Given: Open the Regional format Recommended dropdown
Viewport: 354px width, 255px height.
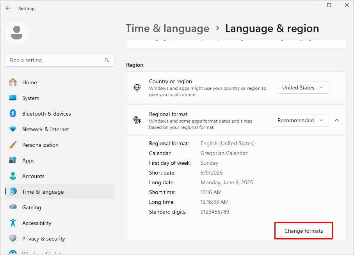Looking at the screenshot, I should pos(301,120).
